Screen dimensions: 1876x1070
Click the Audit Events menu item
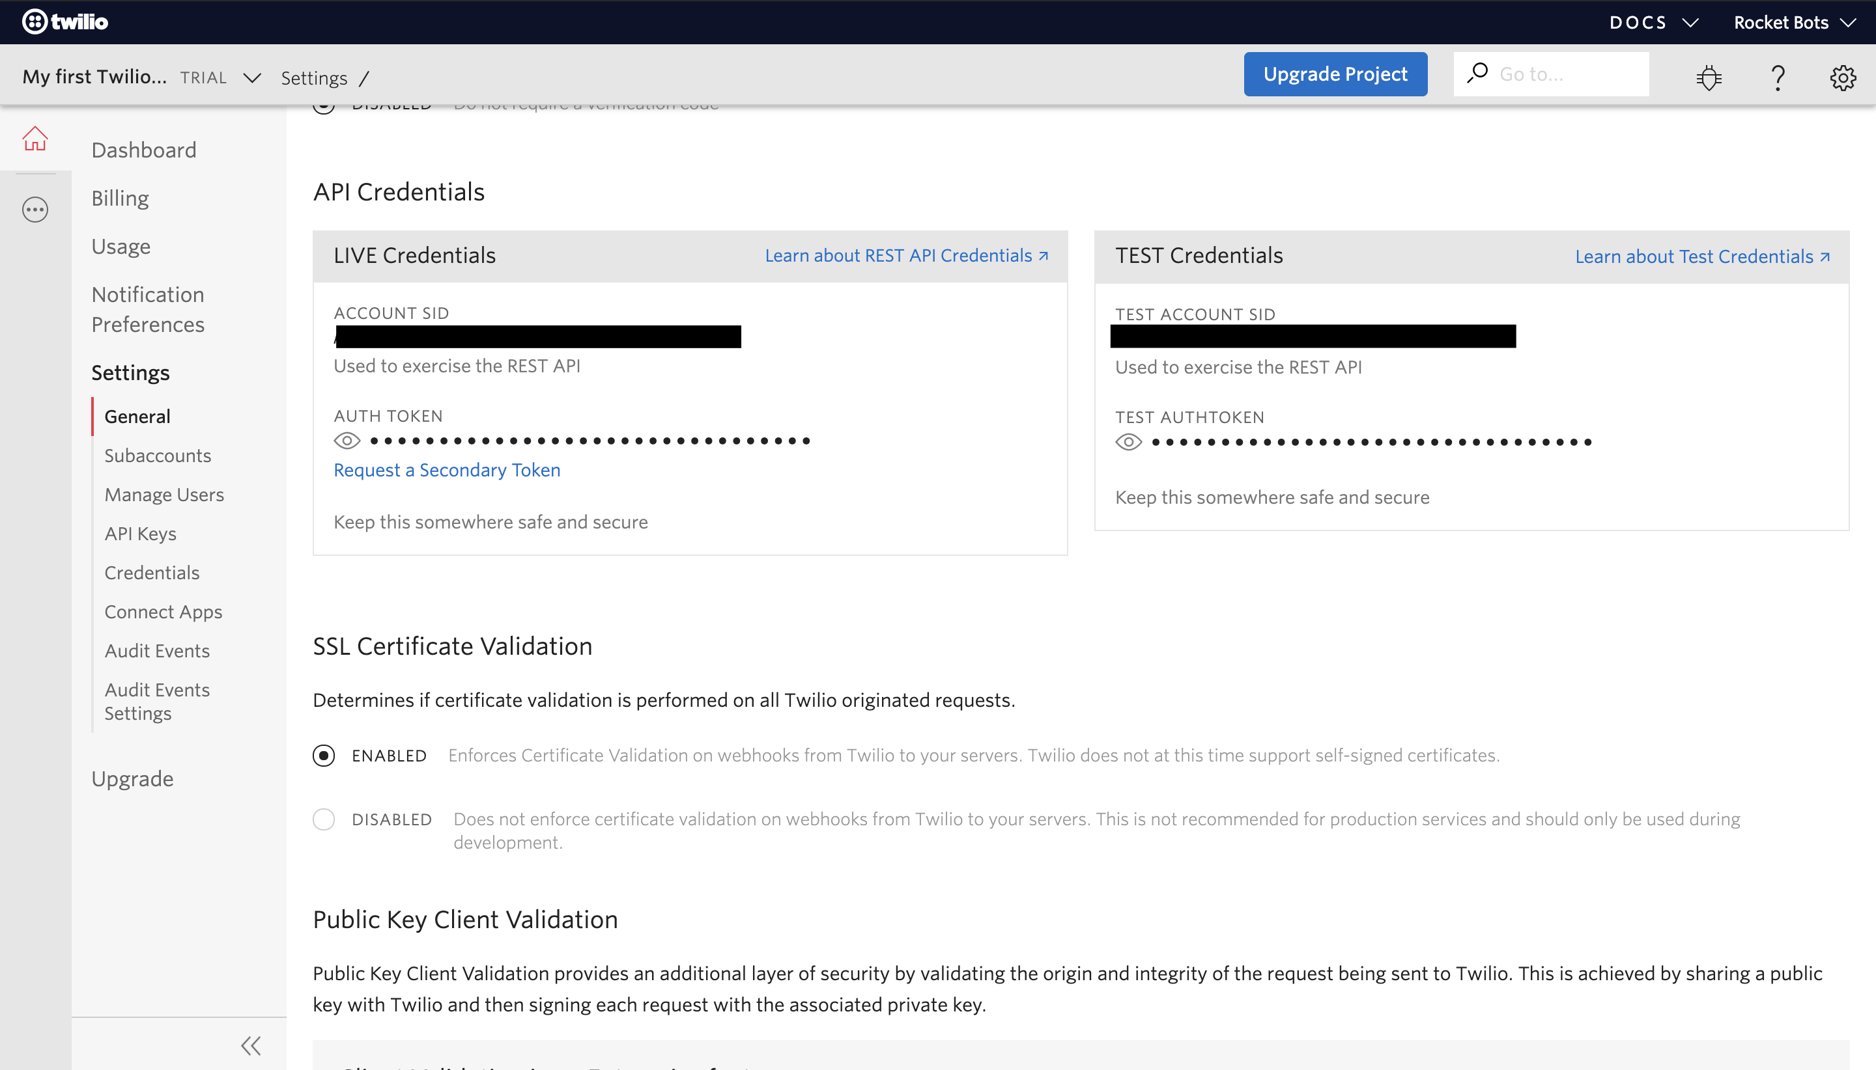pos(157,650)
